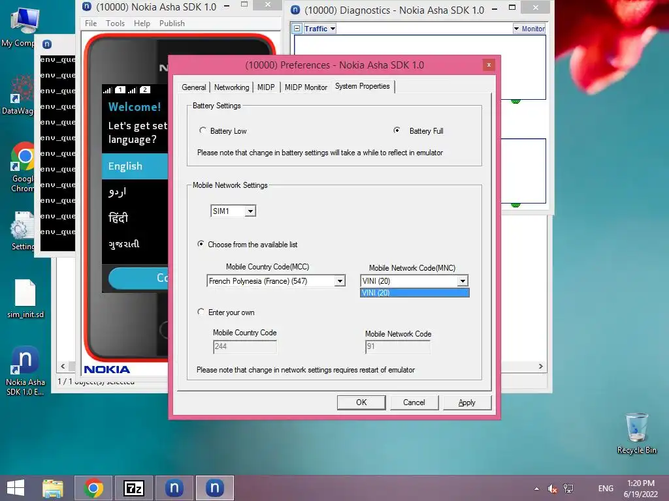The height and width of the screenshot is (501, 669).
Task: Click scroll right arrow in background window
Action: [540, 367]
